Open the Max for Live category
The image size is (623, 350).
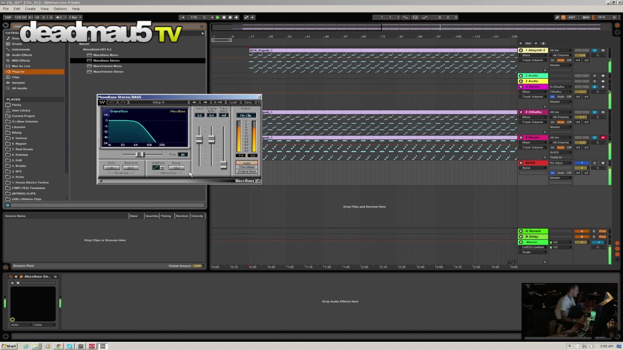click(x=21, y=66)
